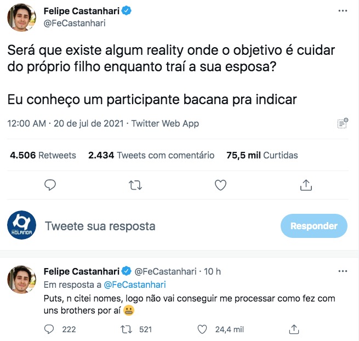Click the reply icon showing 222
This screenshot has width=359, height=341.
pos(49,329)
